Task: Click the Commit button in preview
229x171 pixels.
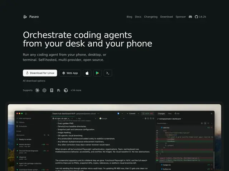Action: tap(131, 114)
